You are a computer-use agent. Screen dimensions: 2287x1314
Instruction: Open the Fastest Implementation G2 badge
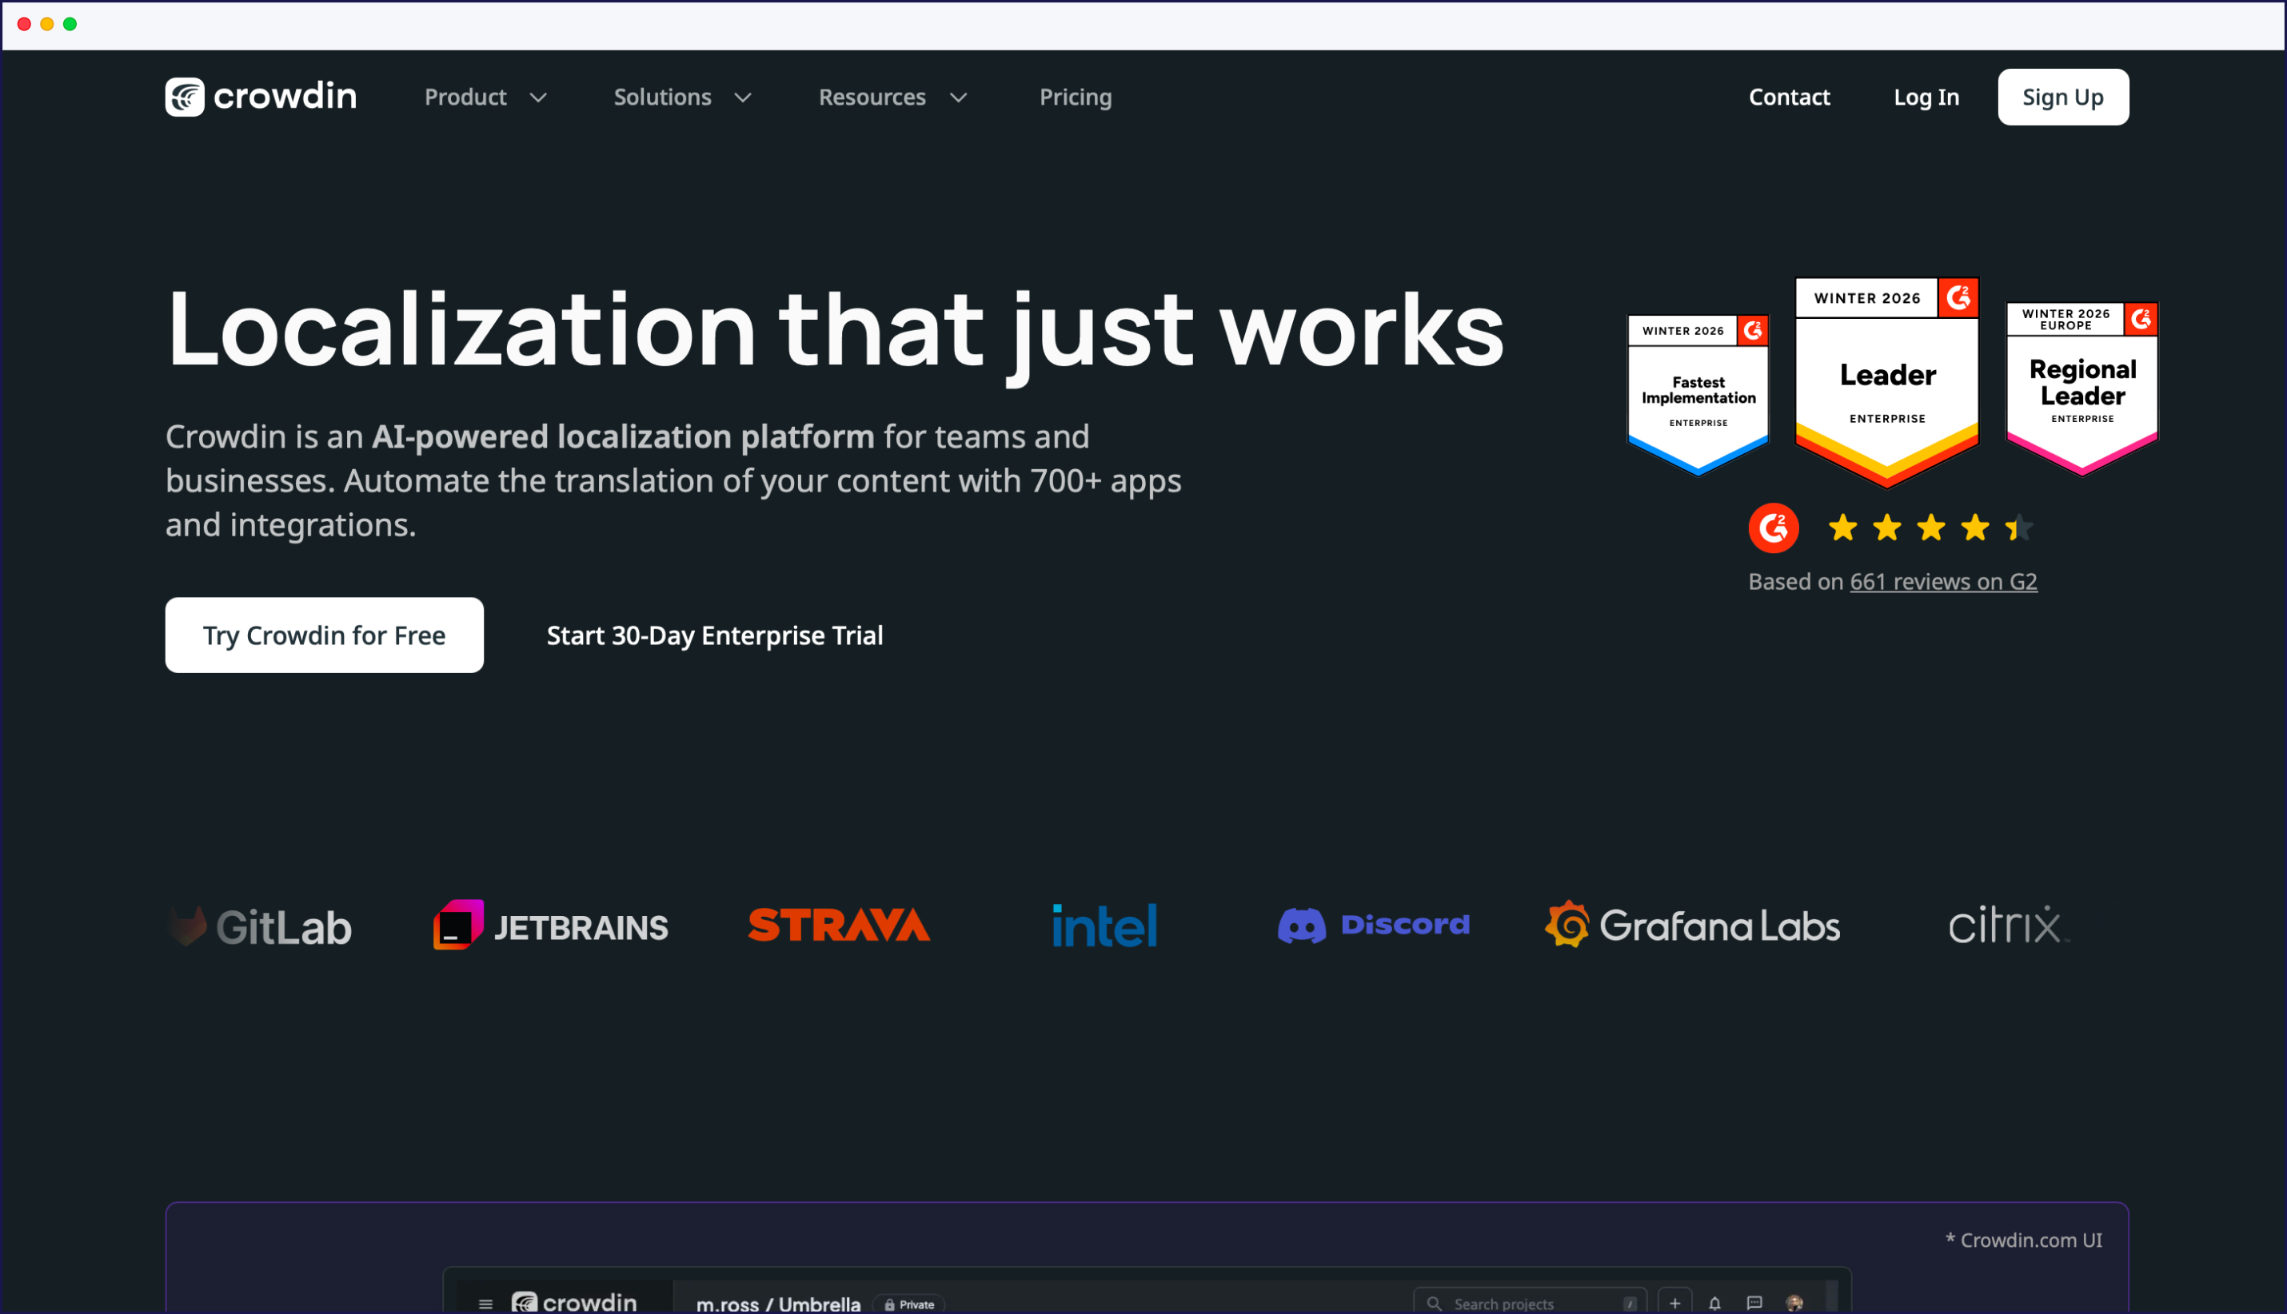(x=1698, y=394)
